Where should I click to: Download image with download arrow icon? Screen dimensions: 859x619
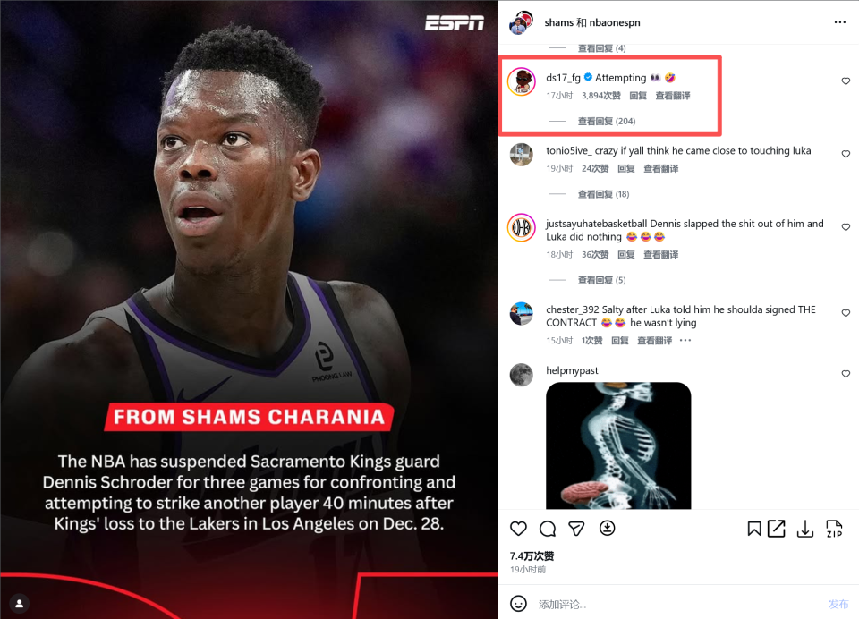pos(804,529)
